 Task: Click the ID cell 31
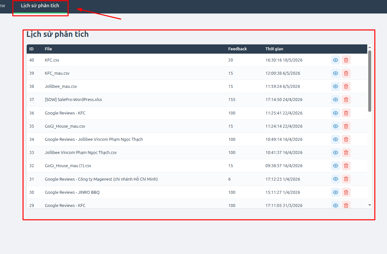32,179
